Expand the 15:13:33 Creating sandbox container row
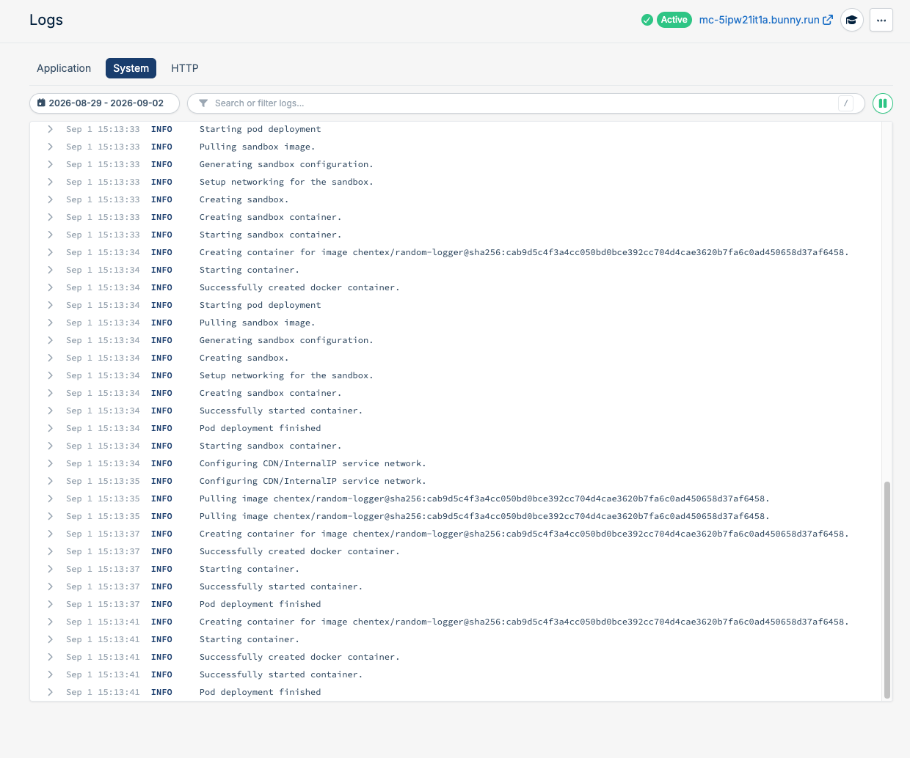This screenshot has height=758, width=910. [50, 217]
